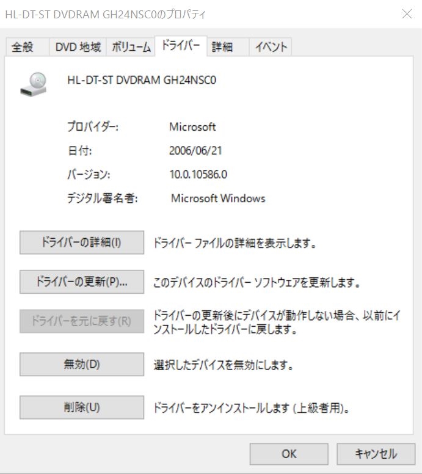Click the version value 10.0.10586.0

(x=198, y=175)
